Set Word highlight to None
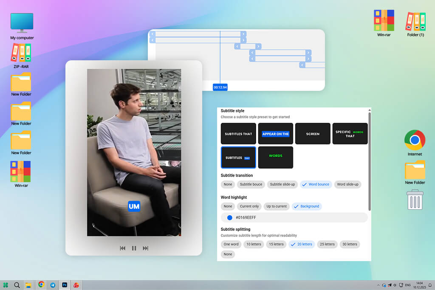The width and height of the screenshot is (435, 290). [228, 206]
